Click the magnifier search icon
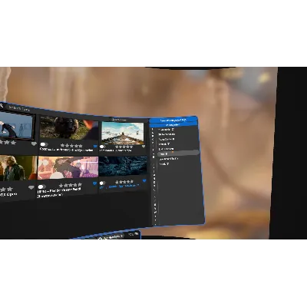 point(2,105)
